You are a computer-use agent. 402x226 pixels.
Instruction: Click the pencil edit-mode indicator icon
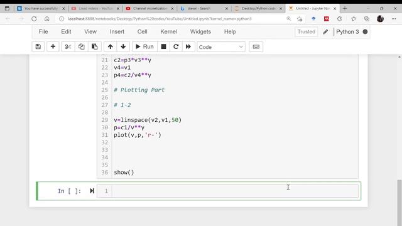[325, 32]
